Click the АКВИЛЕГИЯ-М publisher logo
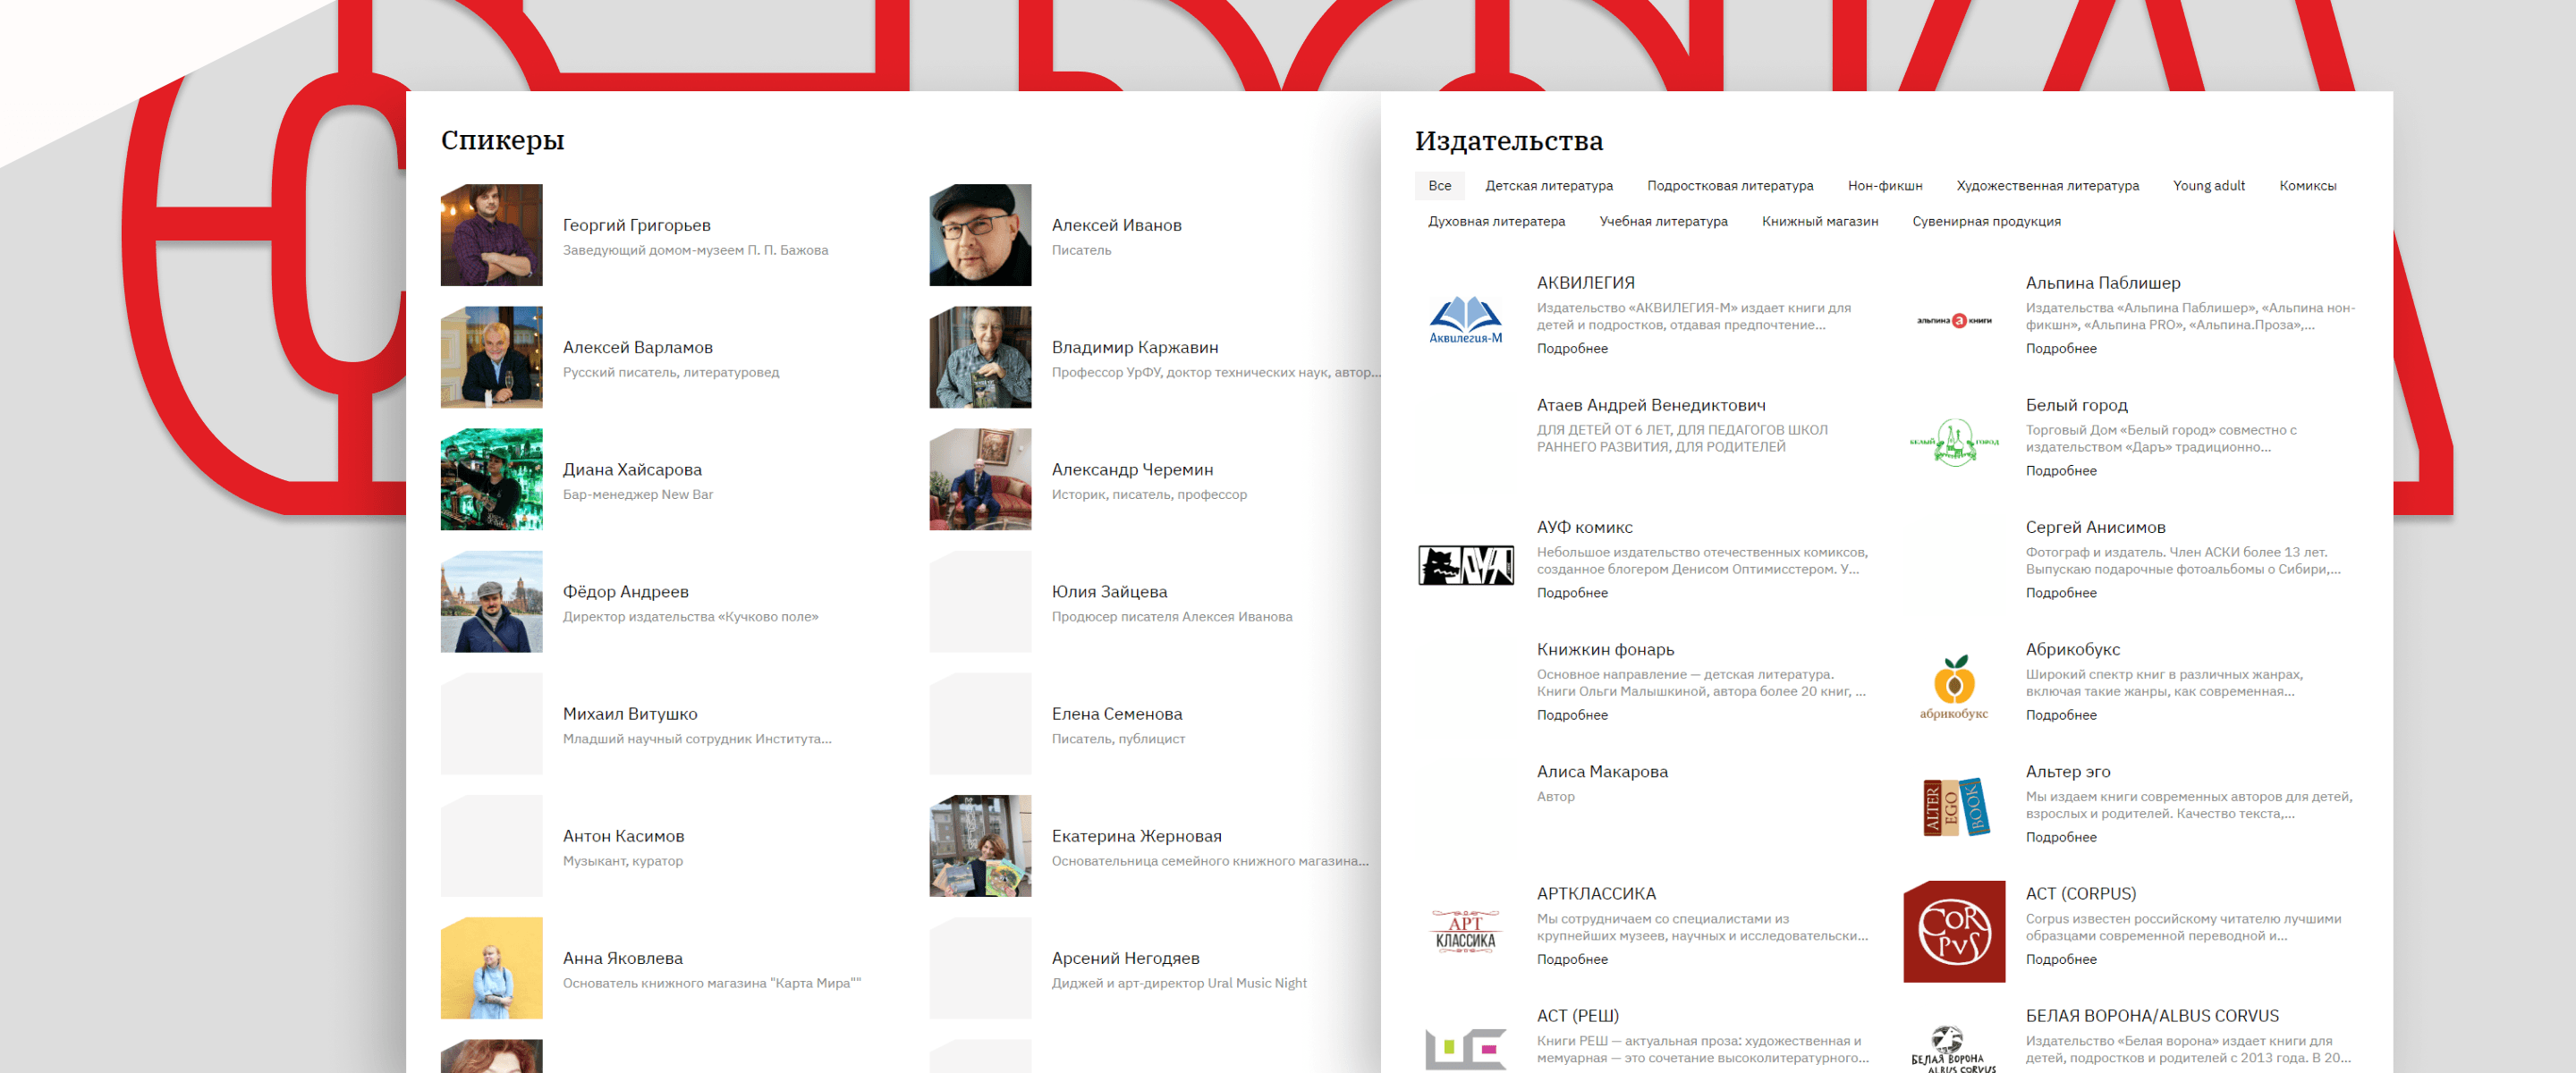This screenshot has width=2576, height=1073. (x=1465, y=320)
